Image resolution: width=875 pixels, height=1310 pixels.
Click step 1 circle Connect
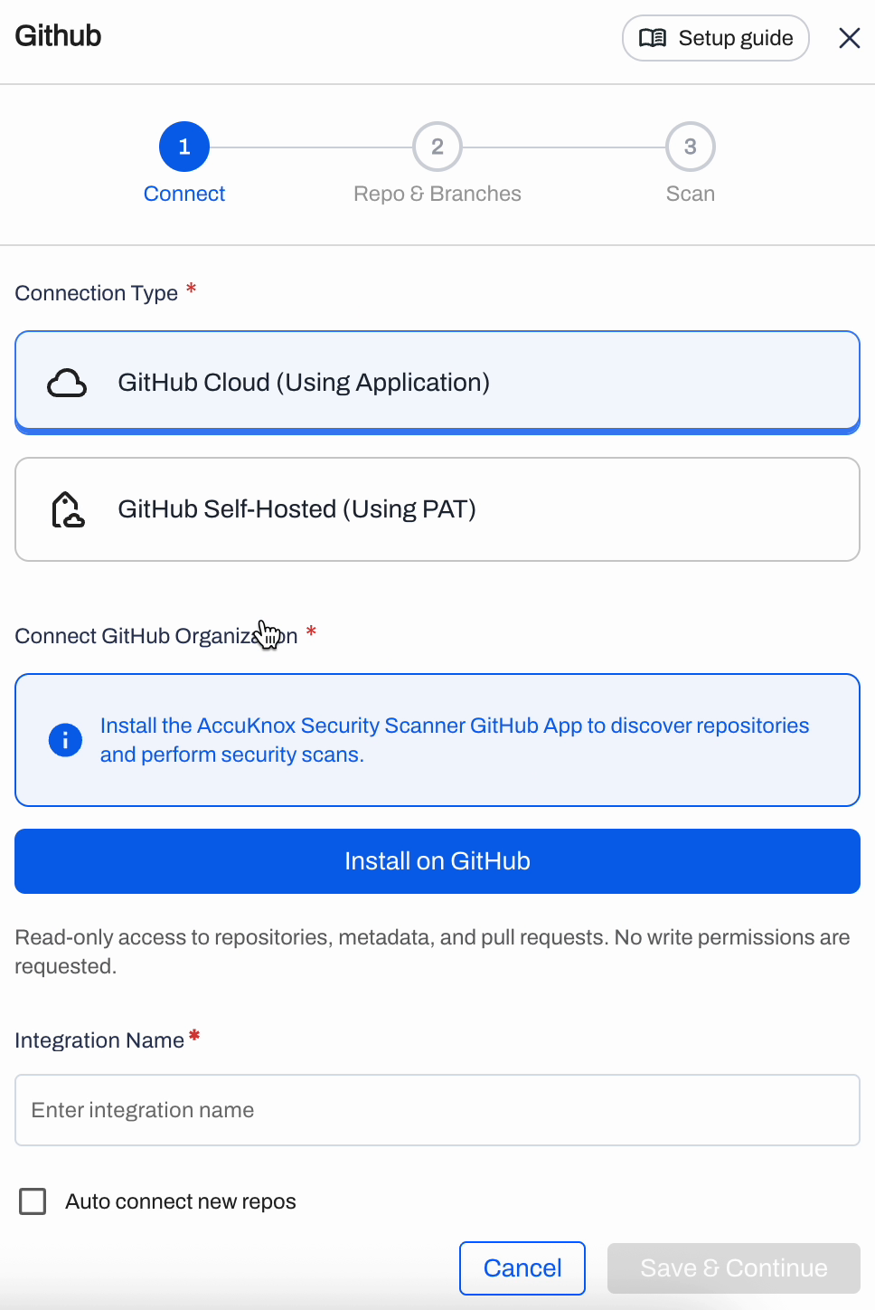(184, 147)
